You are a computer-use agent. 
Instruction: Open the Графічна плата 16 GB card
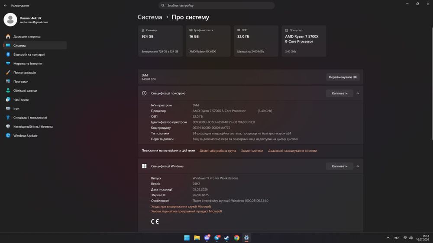click(x=208, y=41)
